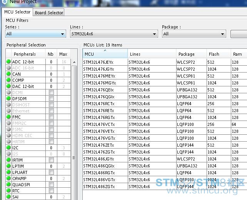The image size is (247, 200).
Task: Sort list by Ram column header
Action: 239,54
